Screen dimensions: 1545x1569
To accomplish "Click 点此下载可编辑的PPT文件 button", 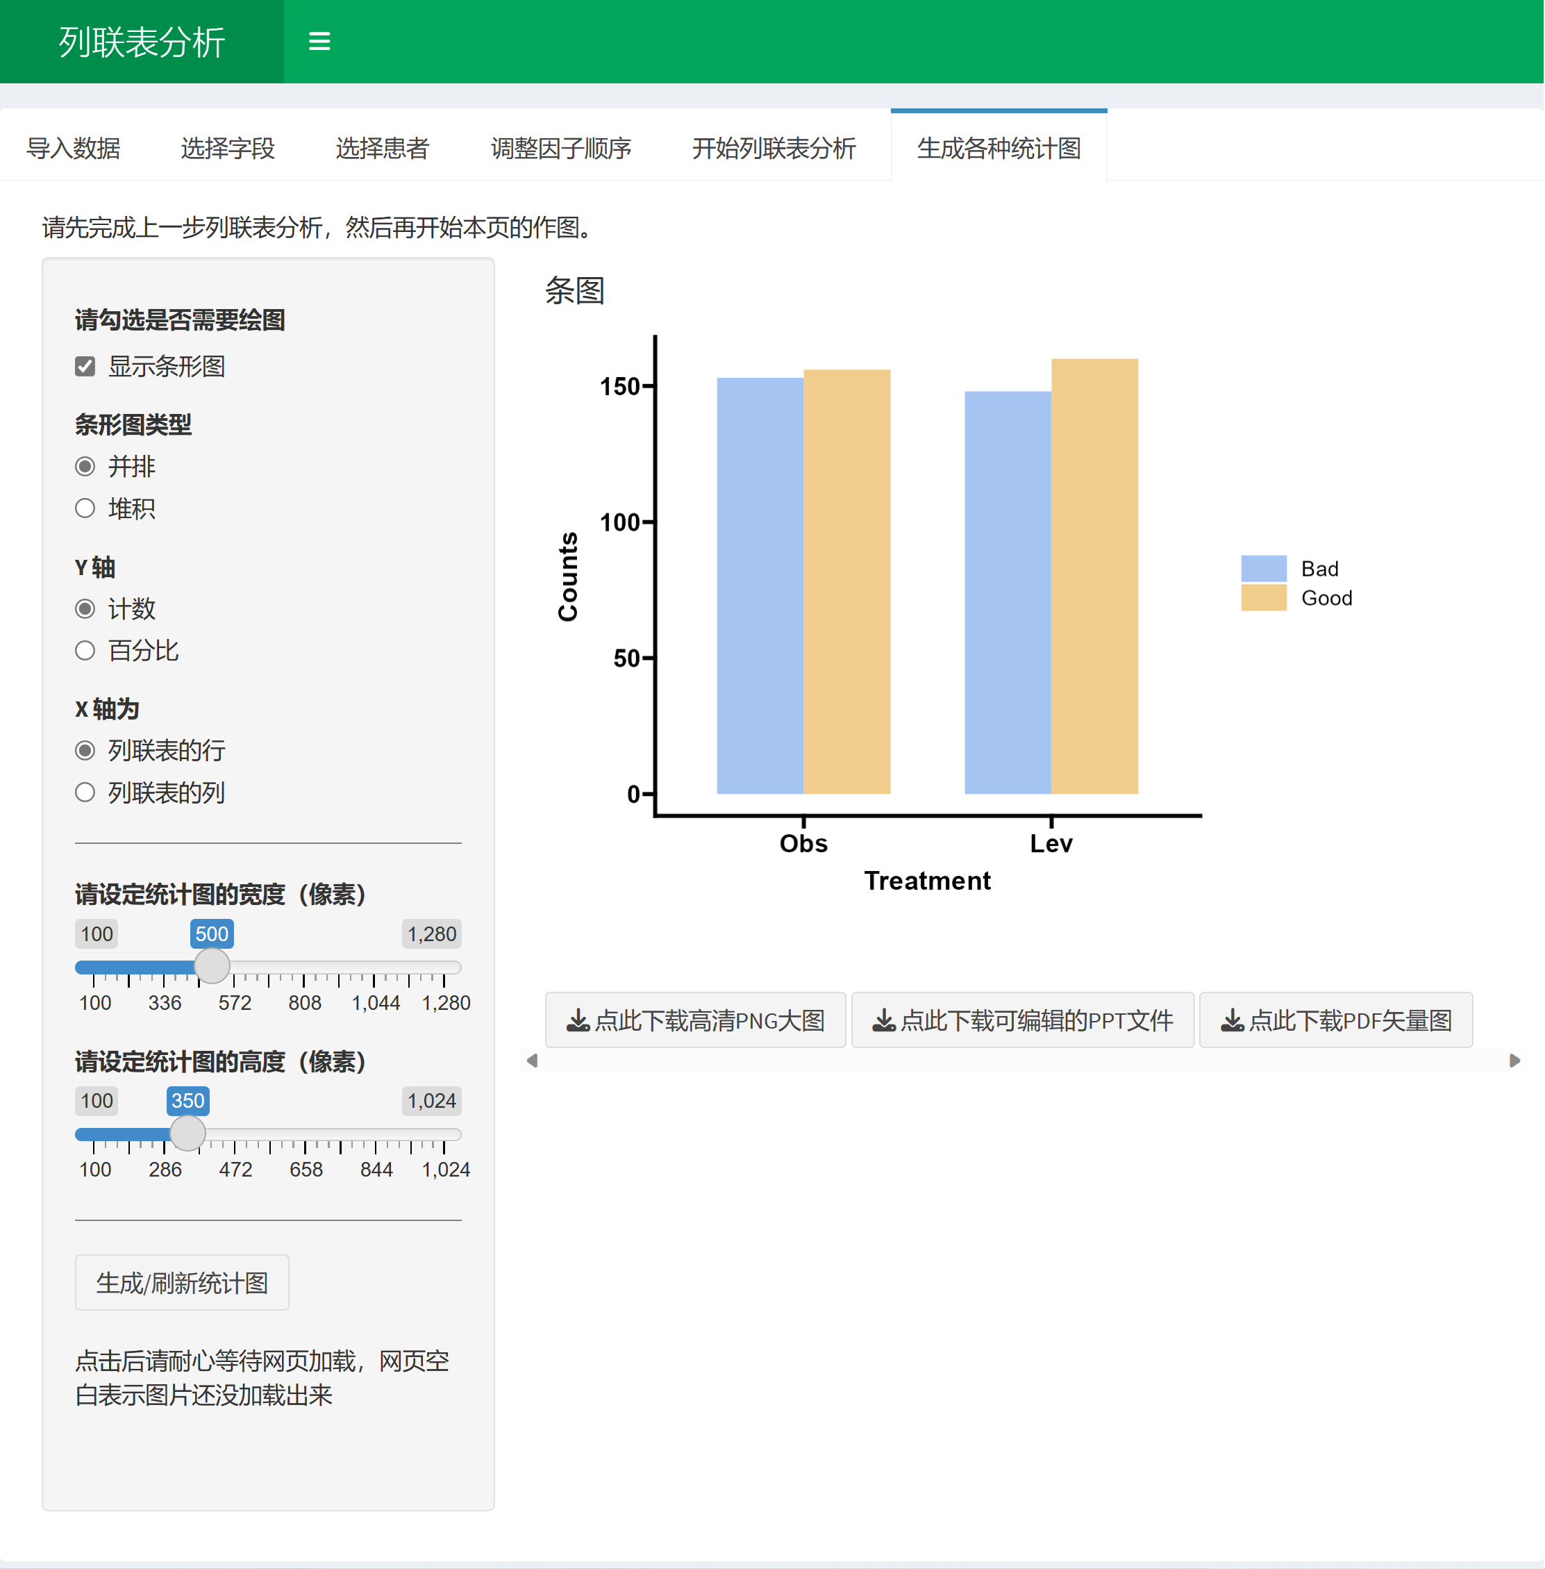I will tap(1022, 1020).
